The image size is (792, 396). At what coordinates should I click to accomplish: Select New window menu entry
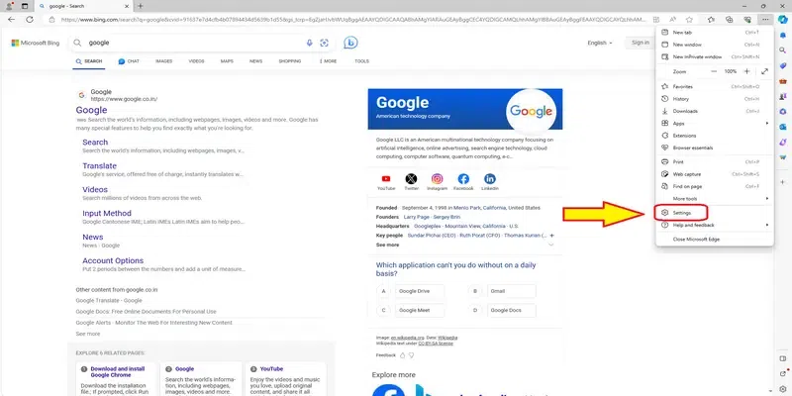(714, 45)
